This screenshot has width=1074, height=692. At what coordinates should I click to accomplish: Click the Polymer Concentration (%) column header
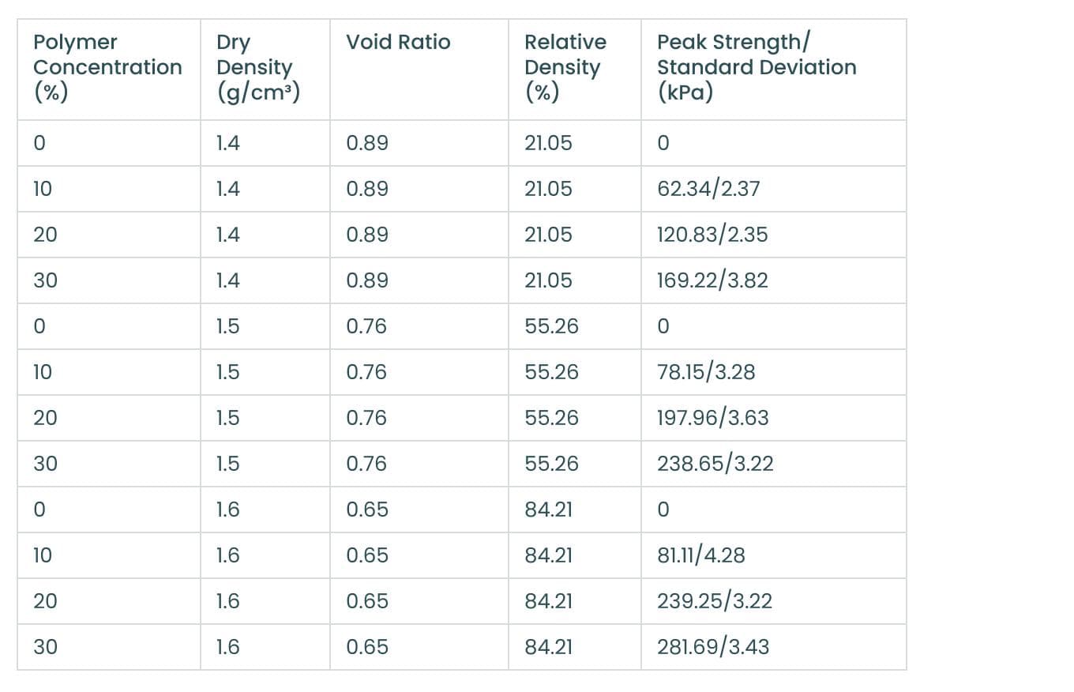107,67
